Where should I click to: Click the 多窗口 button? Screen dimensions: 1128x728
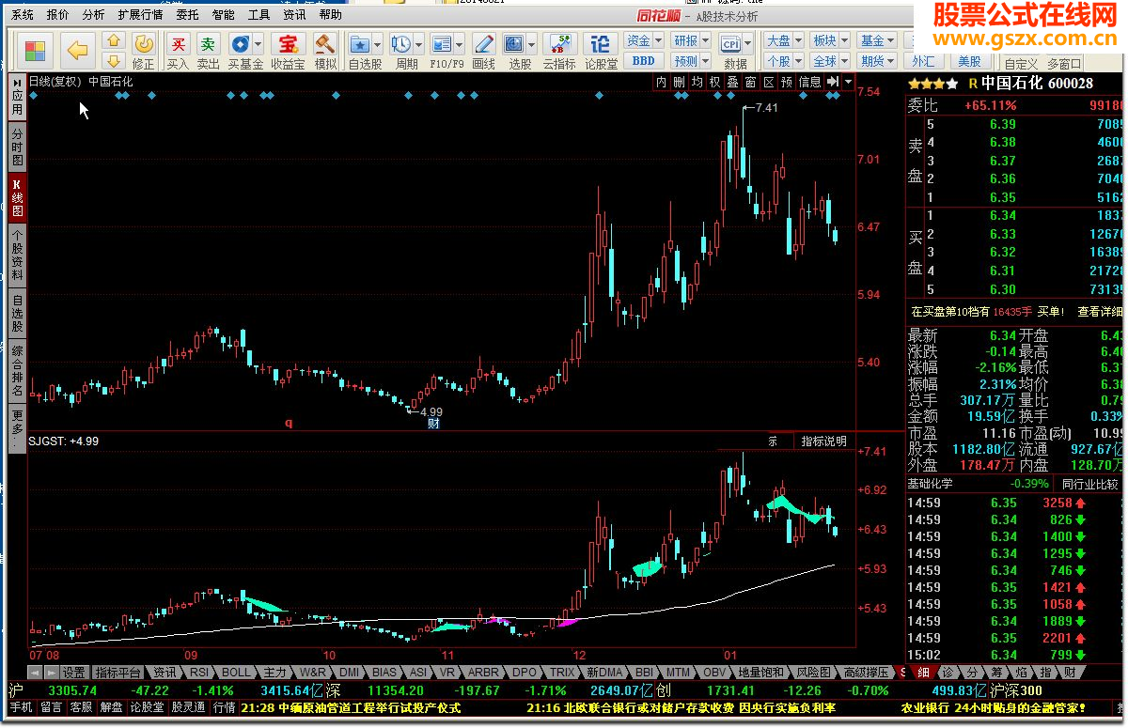(x=1064, y=64)
